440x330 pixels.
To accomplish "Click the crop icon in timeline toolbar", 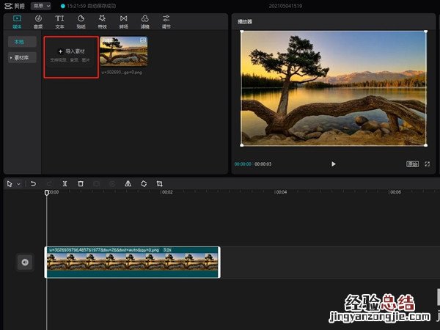I will [x=159, y=183].
